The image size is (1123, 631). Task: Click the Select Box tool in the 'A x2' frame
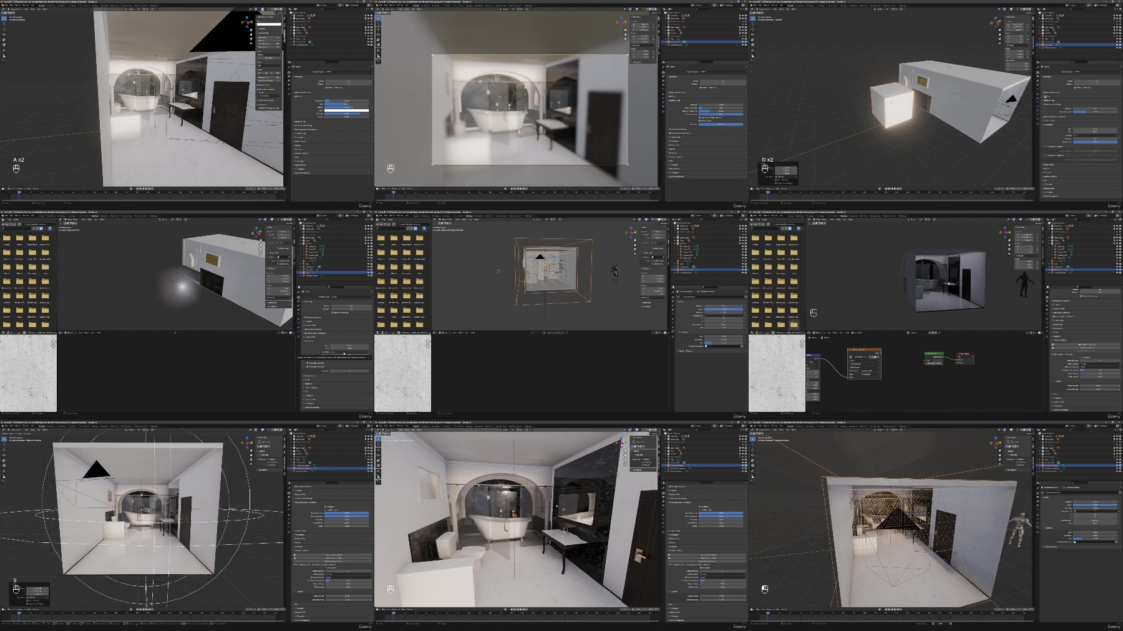click(x=4, y=19)
